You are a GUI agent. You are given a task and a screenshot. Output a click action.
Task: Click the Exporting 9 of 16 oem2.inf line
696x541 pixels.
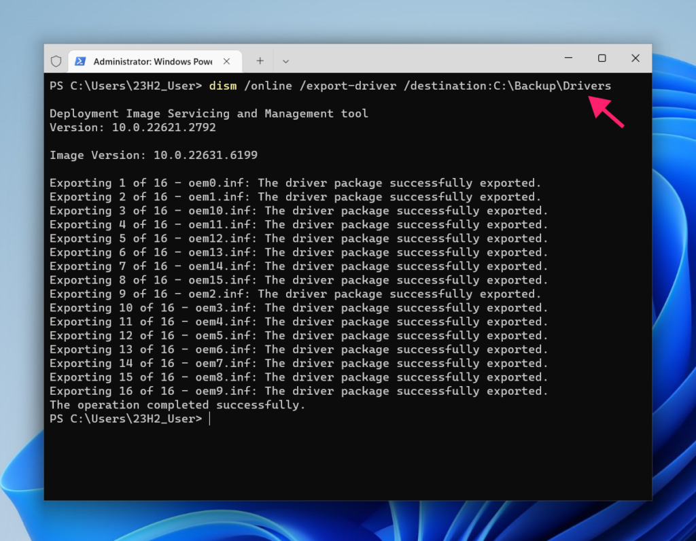[295, 294]
